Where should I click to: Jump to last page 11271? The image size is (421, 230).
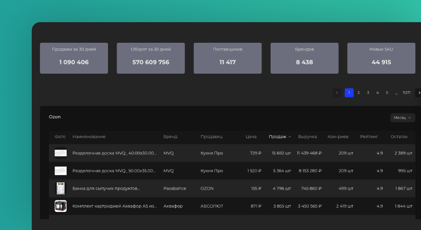(406, 93)
